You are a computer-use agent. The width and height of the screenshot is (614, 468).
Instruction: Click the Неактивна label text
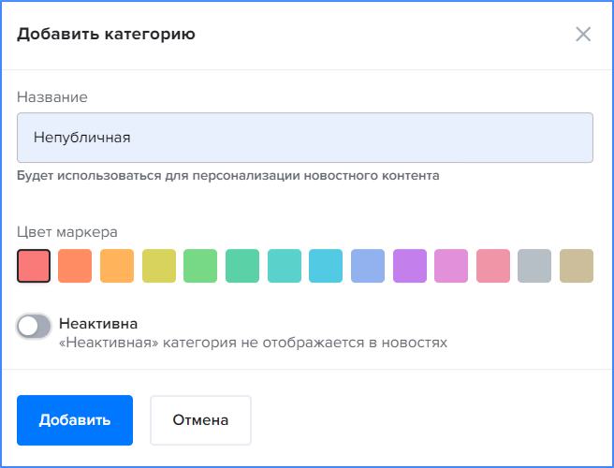click(x=98, y=324)
